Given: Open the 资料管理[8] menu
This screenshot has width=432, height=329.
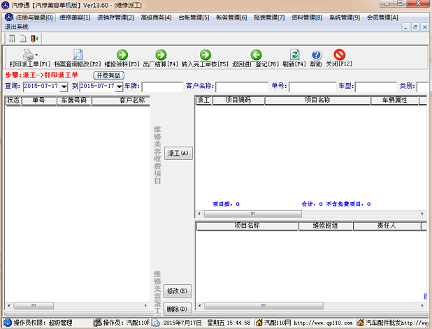Looking at the screenshot, I should pos(307,17).
